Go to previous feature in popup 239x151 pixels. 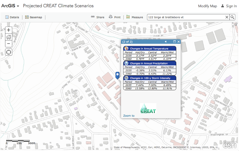(166, 42)
